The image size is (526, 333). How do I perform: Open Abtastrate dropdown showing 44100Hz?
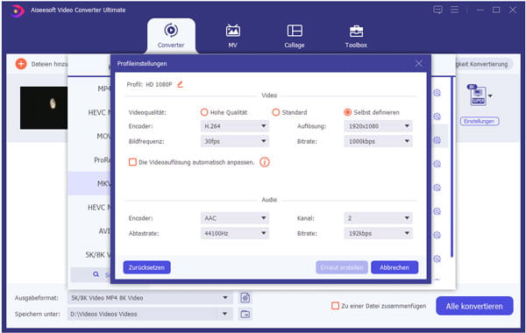coord(235,233)
